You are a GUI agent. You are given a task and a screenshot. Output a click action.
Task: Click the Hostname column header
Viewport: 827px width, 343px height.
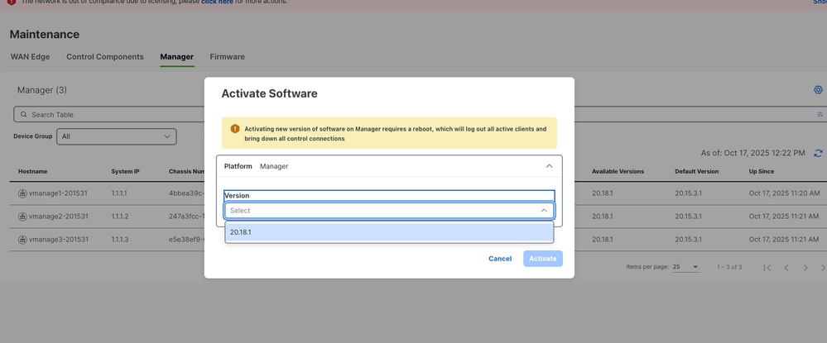(x=33, y=172)
